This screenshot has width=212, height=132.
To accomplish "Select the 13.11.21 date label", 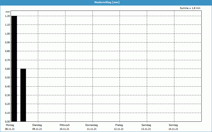I will pyautogui.click(x=146, y=129).
